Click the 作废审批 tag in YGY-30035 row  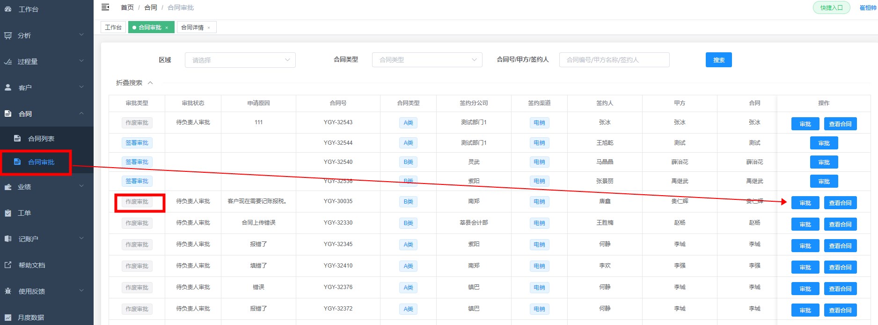pos(137,202)
